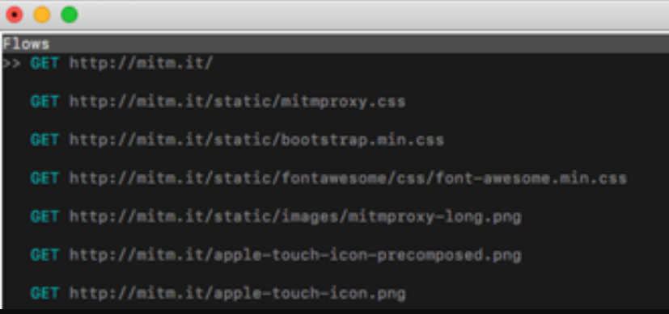
Task: Minimize the window using yellow button
Action: click(42, 15)
